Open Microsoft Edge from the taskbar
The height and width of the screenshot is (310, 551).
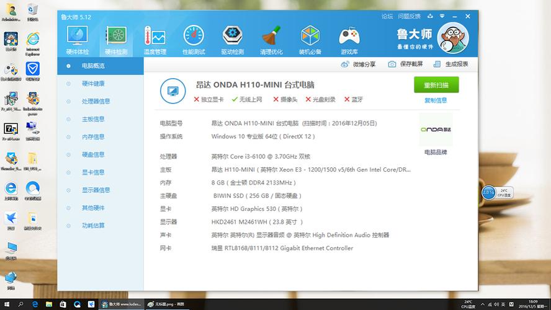coord(35,304)
